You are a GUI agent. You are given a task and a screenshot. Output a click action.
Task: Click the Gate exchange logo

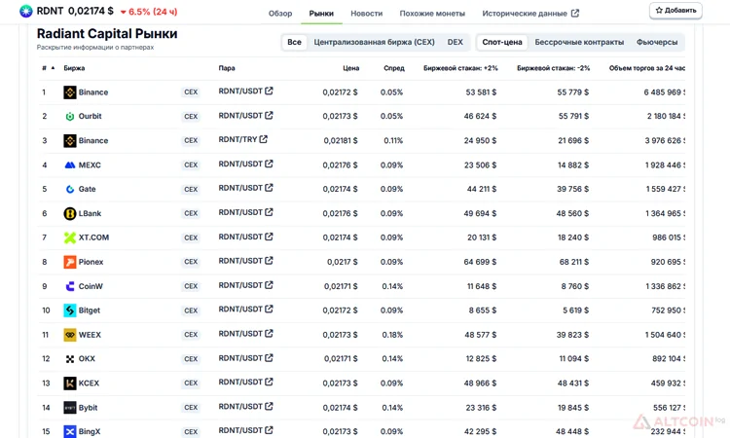(70, 189)
